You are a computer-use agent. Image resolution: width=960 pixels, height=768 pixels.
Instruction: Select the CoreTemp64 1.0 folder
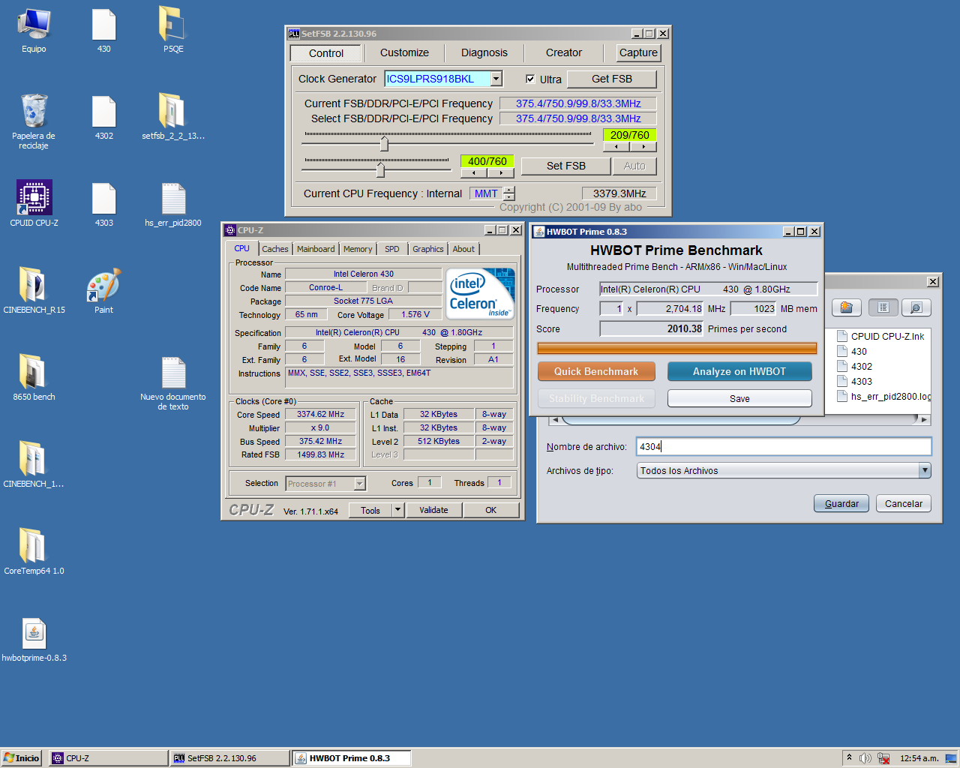click(x=34, y=551)
